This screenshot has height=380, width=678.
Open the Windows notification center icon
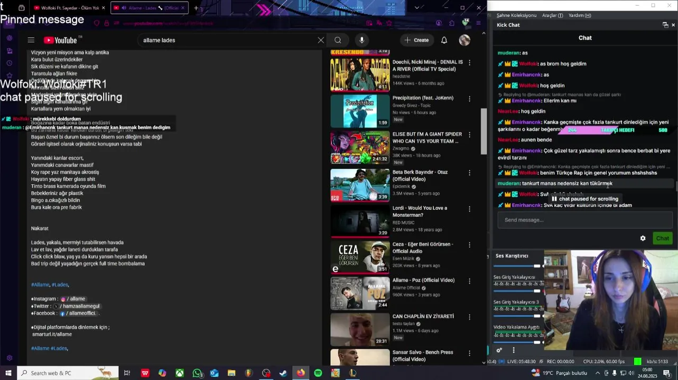pyautogui.click(x=667, y=373)
